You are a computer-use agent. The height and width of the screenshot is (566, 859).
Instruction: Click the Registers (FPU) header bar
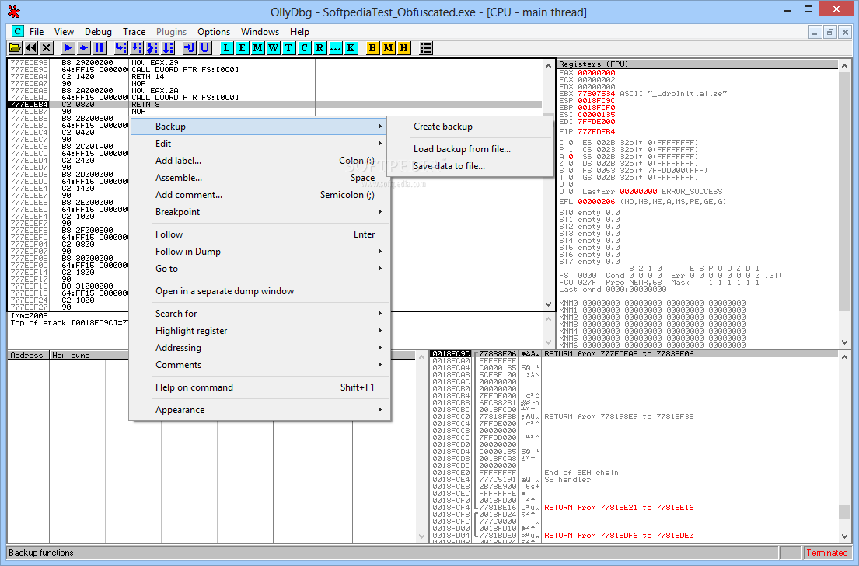pyautogui.click(x=697, y=64)
